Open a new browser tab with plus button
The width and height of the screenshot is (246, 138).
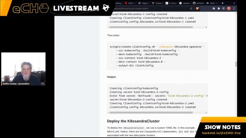[223, 3]
